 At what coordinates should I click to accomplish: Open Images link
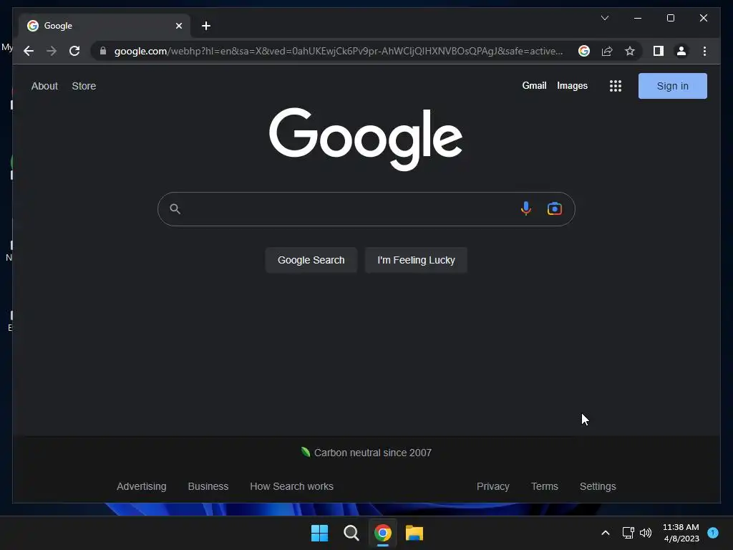[572, 86]
